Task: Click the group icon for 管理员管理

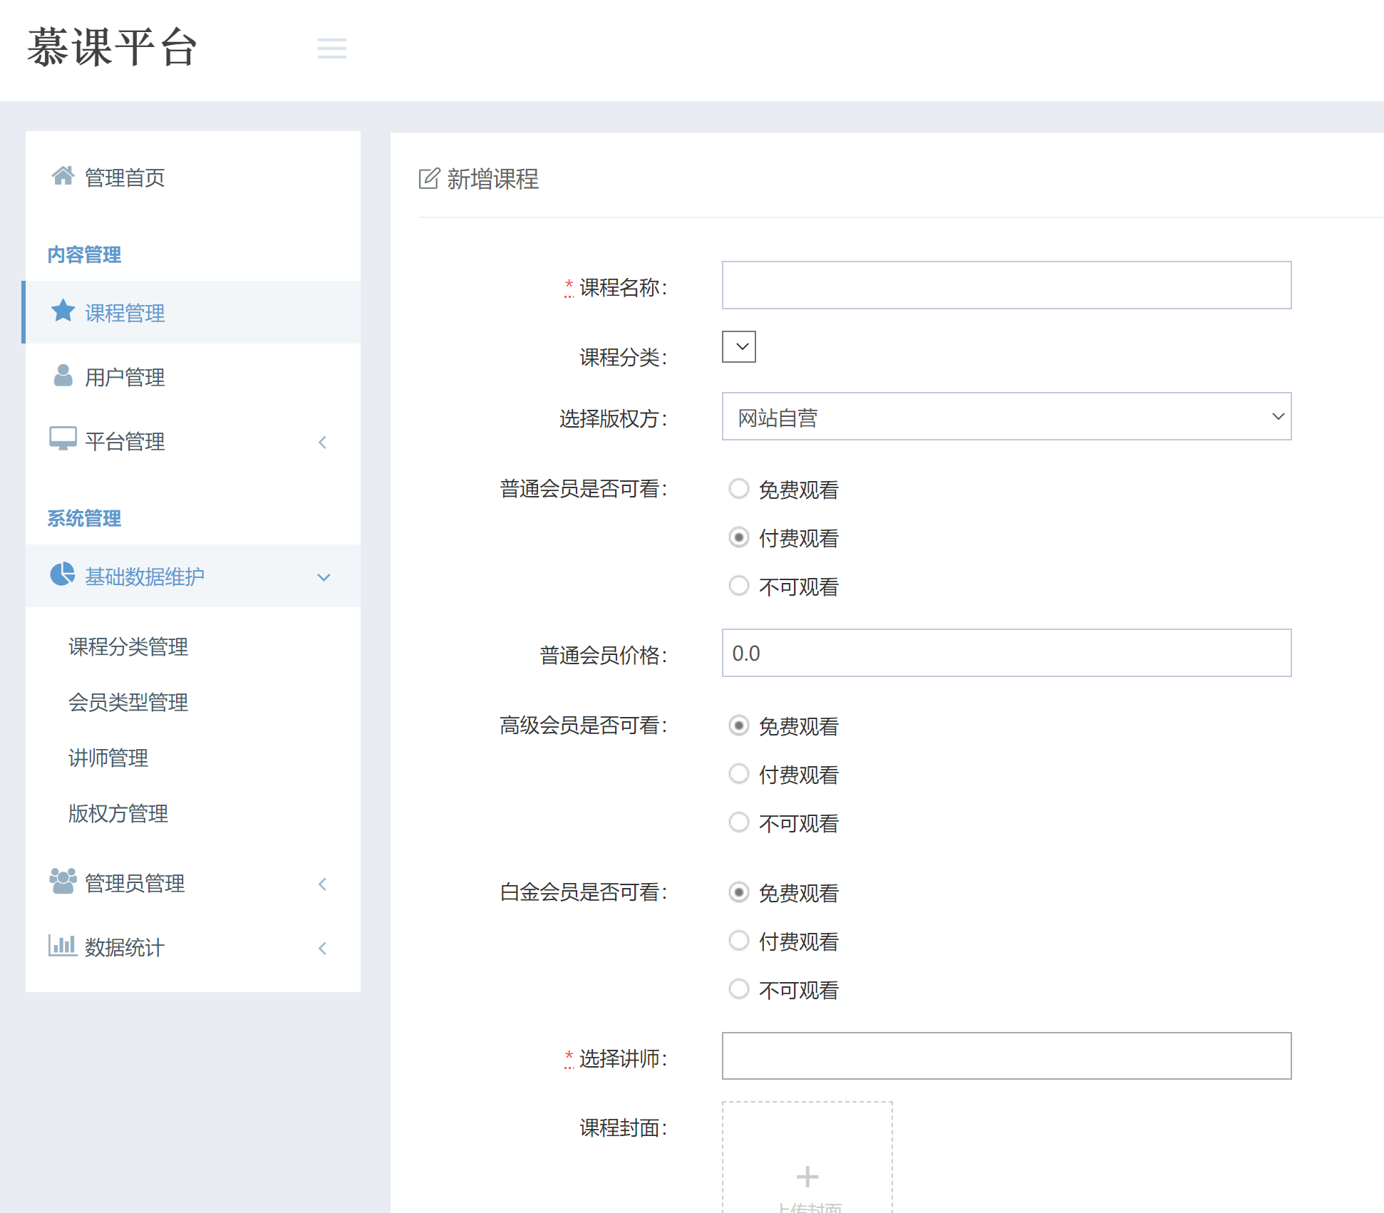Action: (x=63, y=881)
